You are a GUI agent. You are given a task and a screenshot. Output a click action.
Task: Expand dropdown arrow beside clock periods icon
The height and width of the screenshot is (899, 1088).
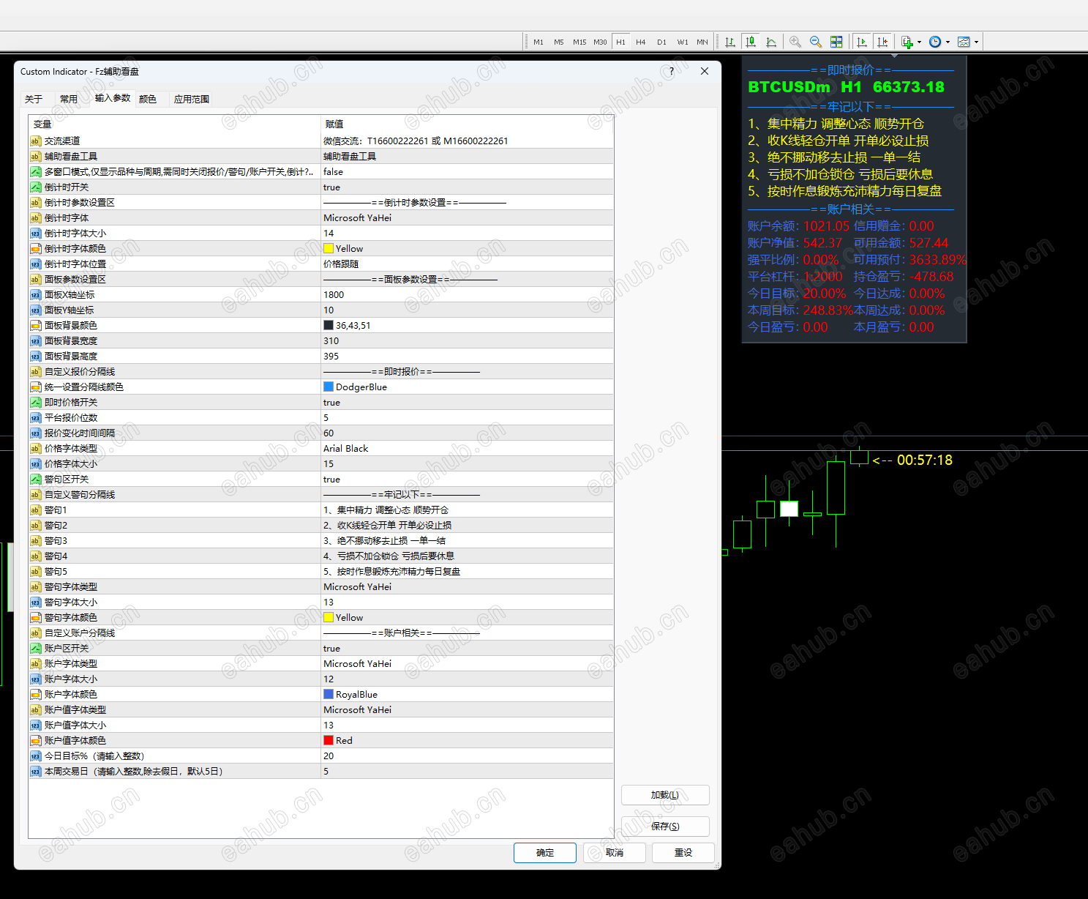coord(948,42)
